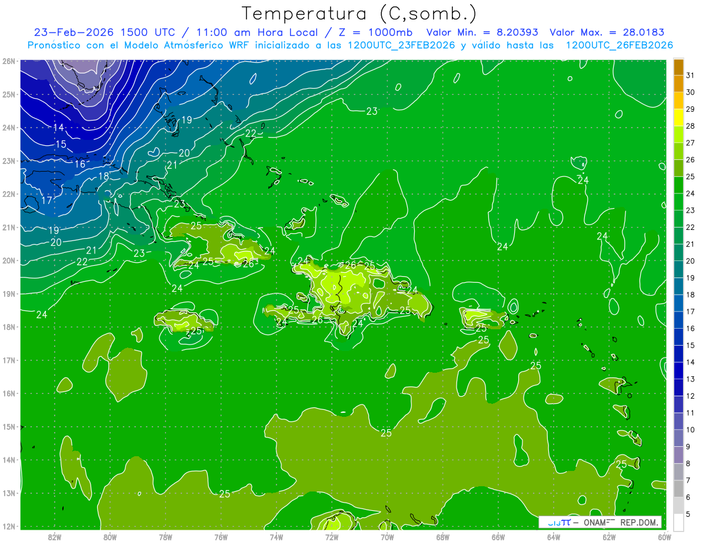Click the brown top segment above 31 on the color bar

pos(679,67)
